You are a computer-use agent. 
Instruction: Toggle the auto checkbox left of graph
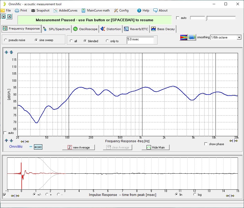5,133
